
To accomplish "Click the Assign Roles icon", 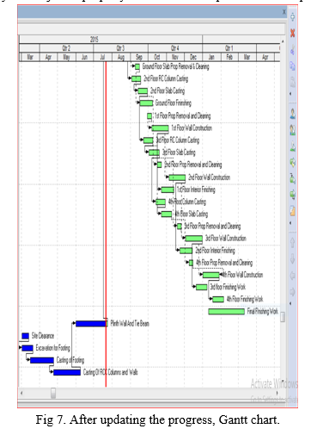I will (x=292, y=146).
